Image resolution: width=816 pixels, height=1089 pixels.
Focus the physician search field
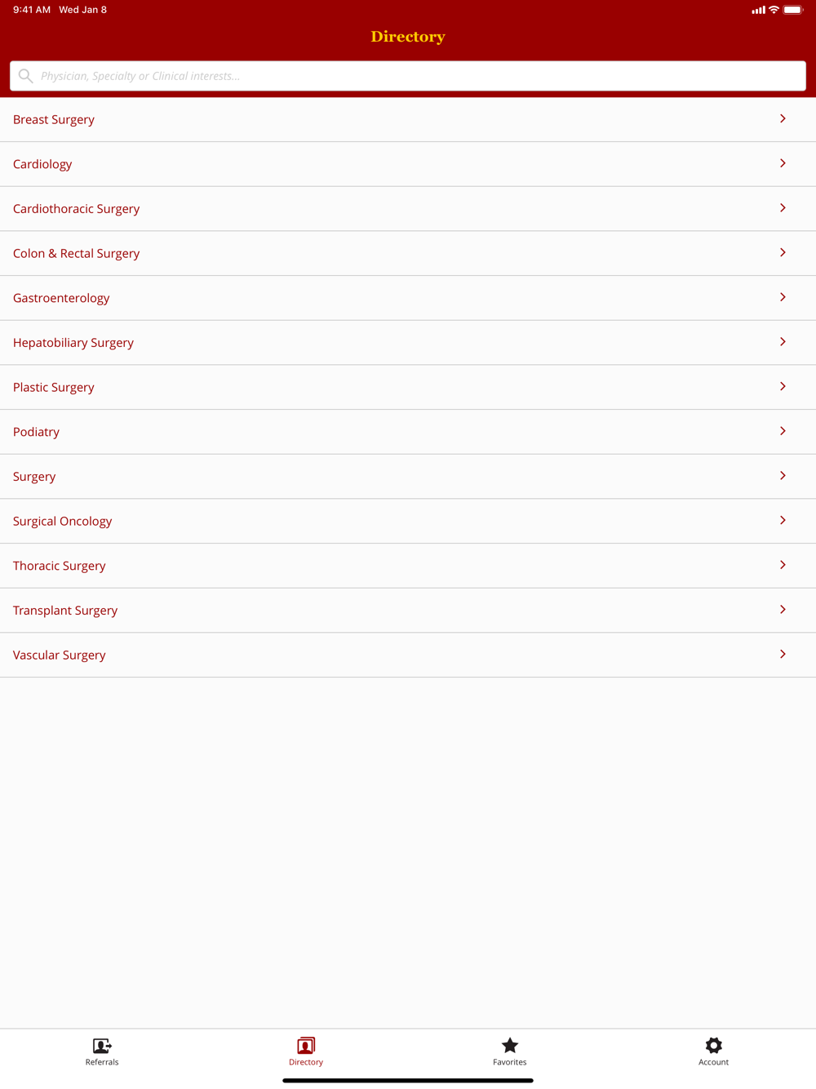408,76
